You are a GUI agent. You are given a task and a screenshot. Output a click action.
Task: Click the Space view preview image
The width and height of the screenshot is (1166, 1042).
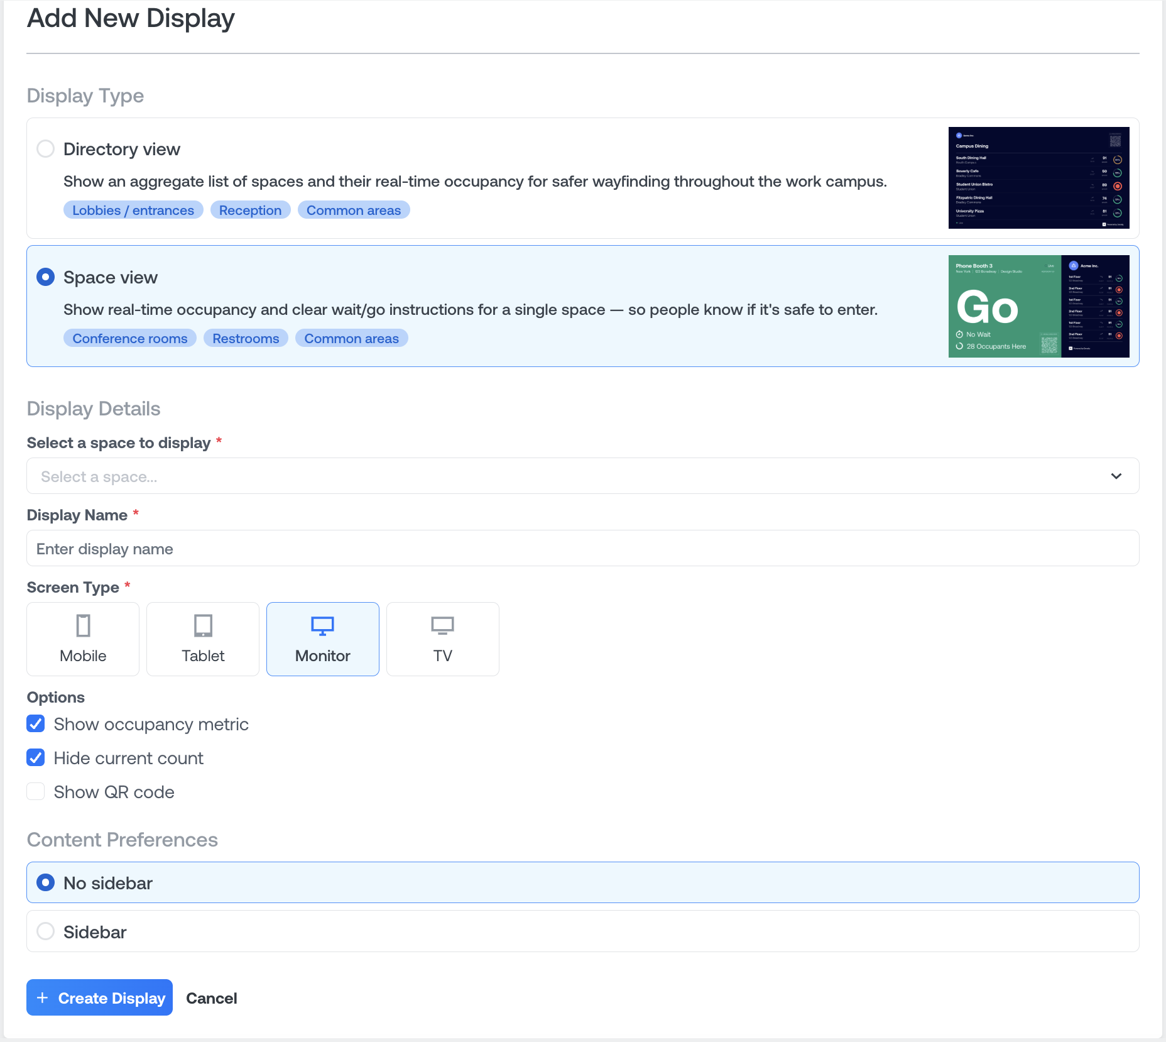[x=1038, y=307]
